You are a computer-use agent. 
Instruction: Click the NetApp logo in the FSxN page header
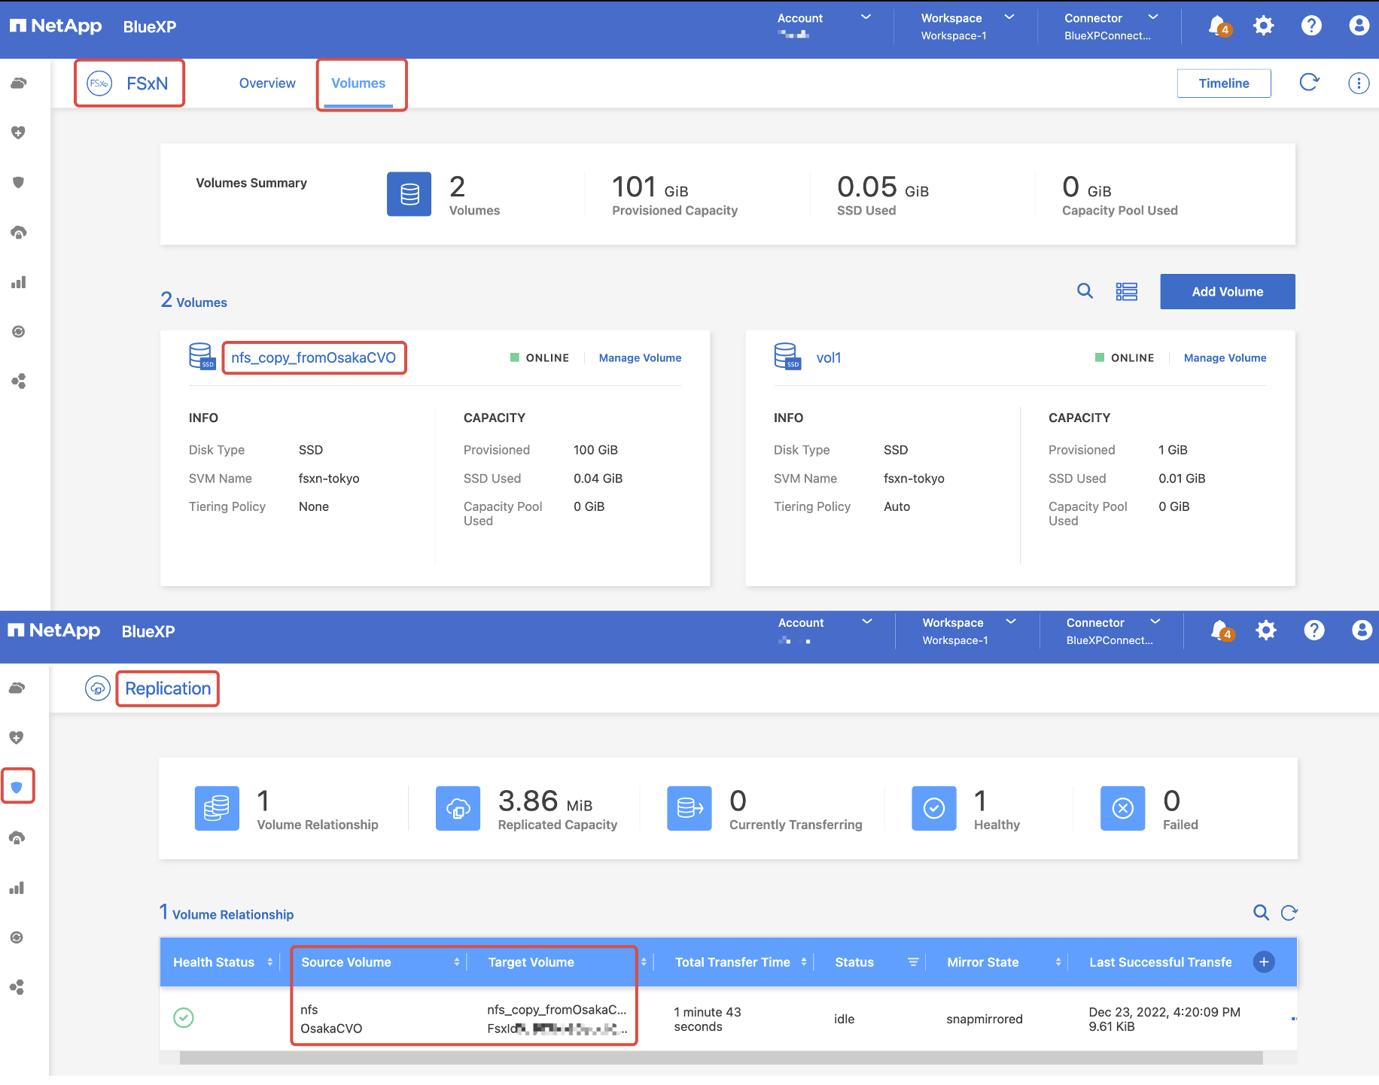pos(55,26)
